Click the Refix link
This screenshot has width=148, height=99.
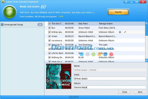pos(61,16)
